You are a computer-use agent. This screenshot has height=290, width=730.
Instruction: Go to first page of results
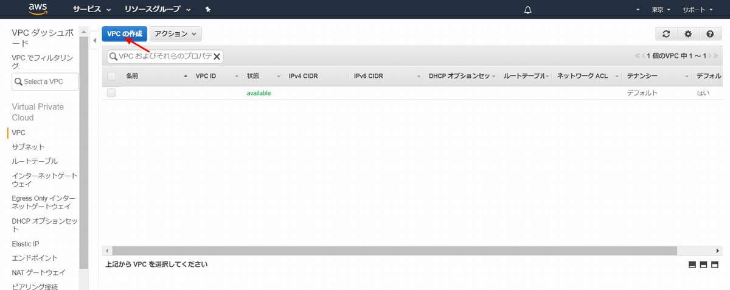click(638, 56)
